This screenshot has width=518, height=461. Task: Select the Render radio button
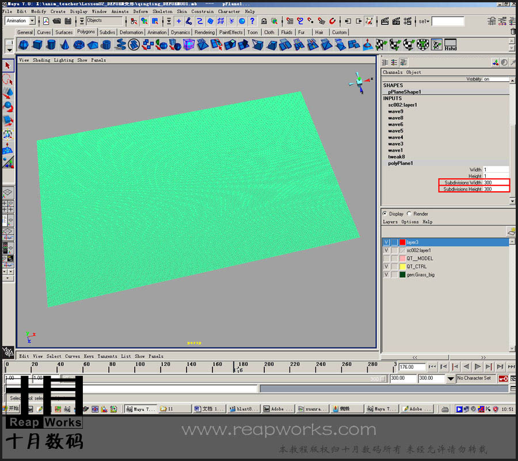tap(409, 214)
